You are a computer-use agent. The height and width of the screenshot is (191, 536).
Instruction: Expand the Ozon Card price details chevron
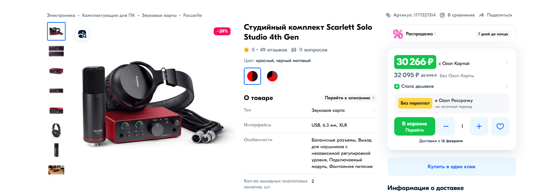coord(507,62)
